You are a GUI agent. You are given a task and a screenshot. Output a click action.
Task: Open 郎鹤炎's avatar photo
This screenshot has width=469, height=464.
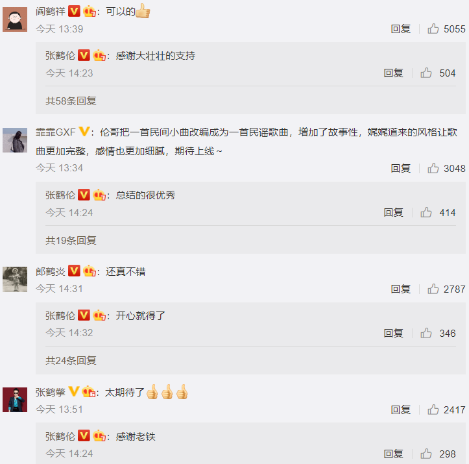[15, 279]
